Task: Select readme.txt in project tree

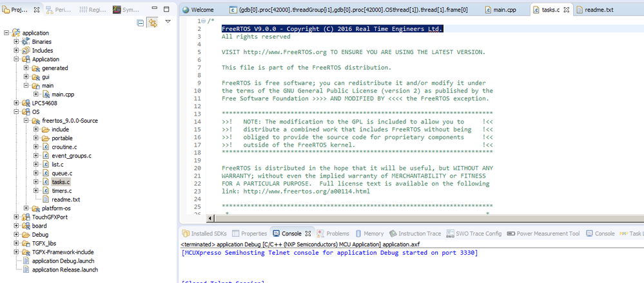Action: pyautogui.click(x=66, y=199)
